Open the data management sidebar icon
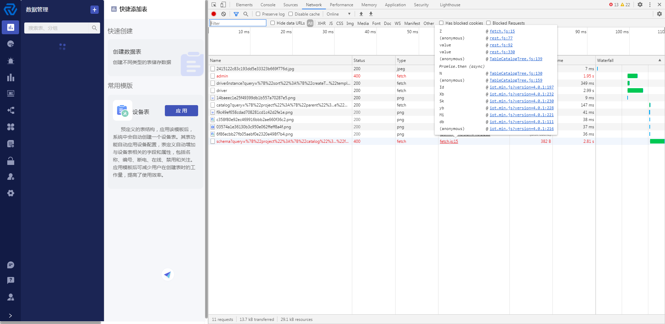Viewport: 665px width, 324px height. (10, 27)
